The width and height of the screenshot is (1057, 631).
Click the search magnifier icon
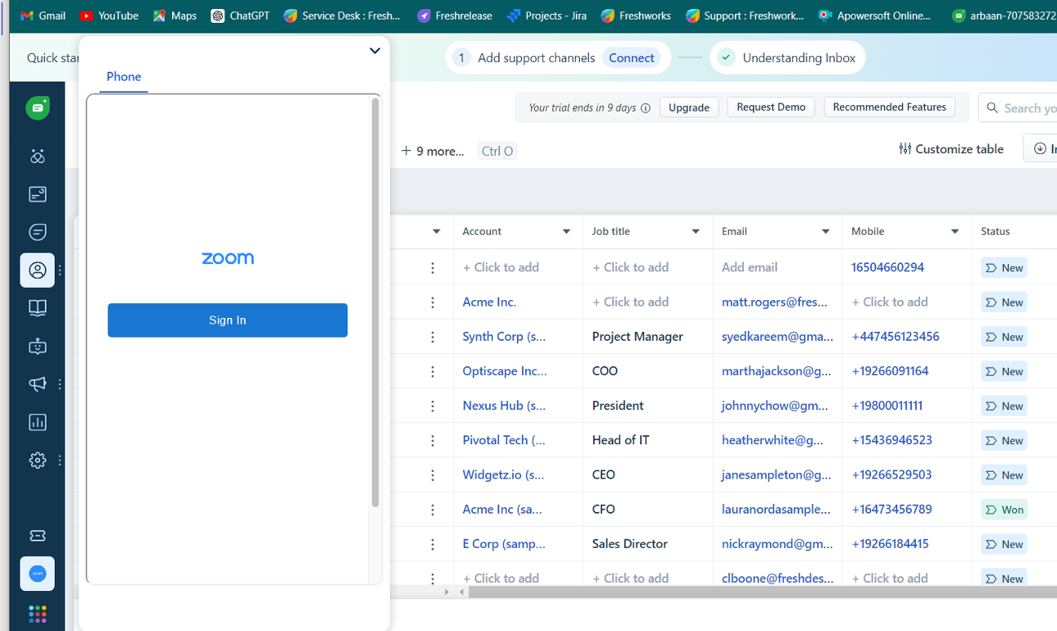click(993, 108)
